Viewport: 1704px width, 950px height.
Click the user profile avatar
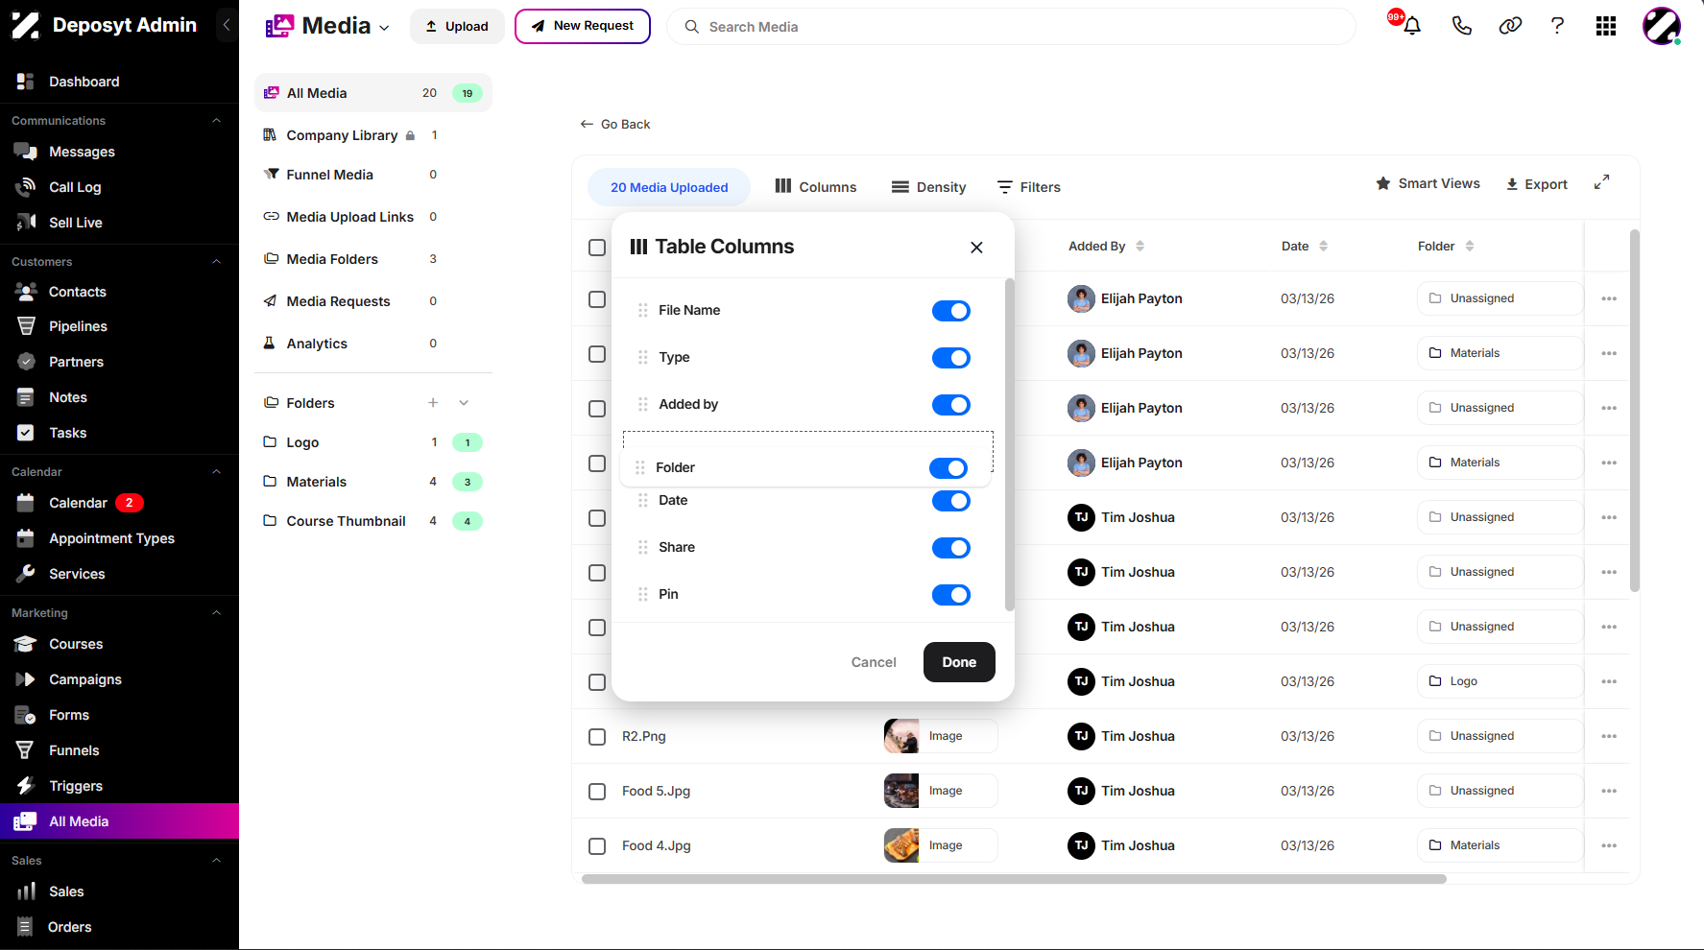[x=1662, y=26]
